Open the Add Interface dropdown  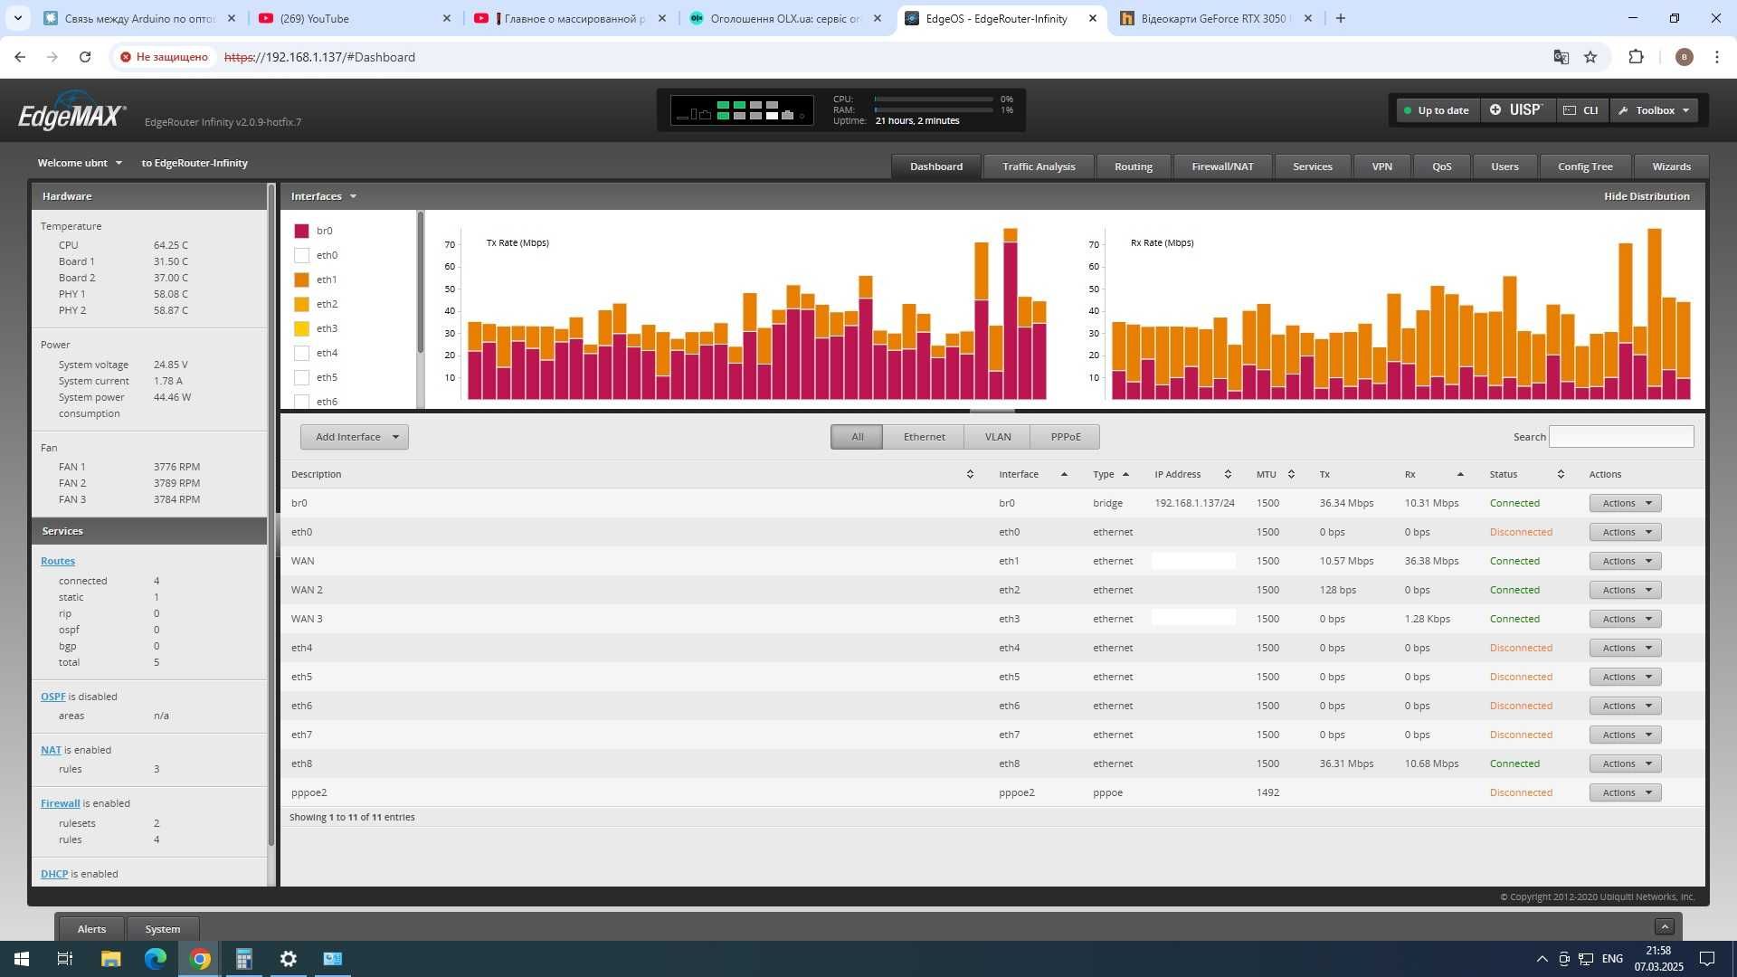(355, 437)
